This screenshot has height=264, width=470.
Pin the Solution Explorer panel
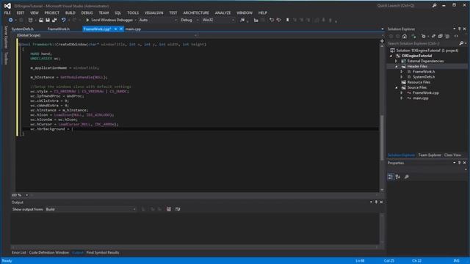tap(459, 29)
